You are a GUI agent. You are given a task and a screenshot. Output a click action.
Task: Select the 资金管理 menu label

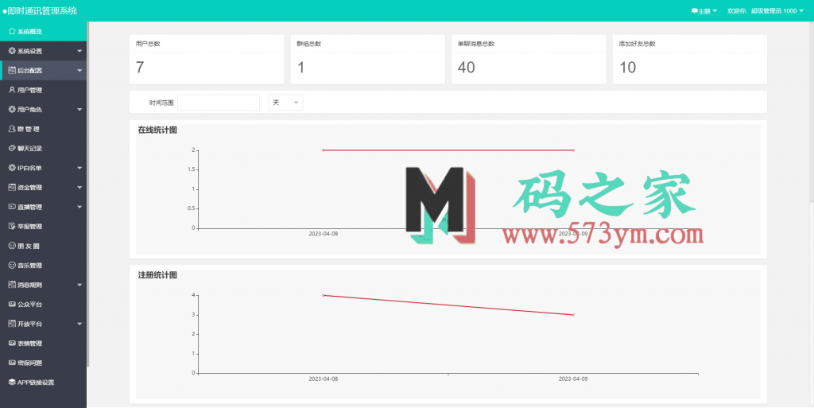29,188
